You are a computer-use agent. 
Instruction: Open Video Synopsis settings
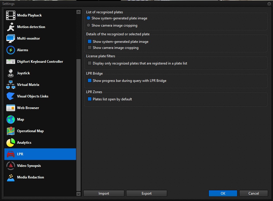coord(40,166)
